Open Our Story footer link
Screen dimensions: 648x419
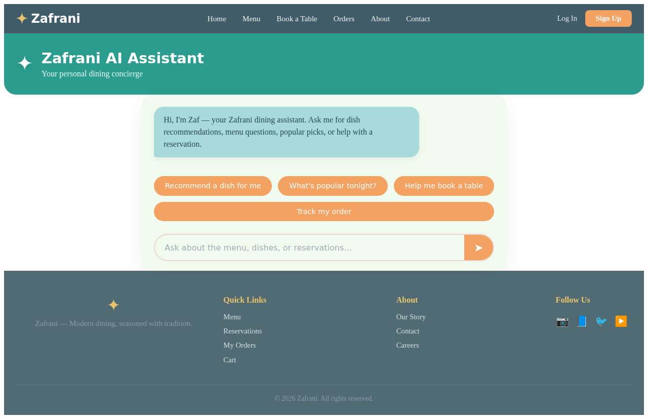[411, 317]
